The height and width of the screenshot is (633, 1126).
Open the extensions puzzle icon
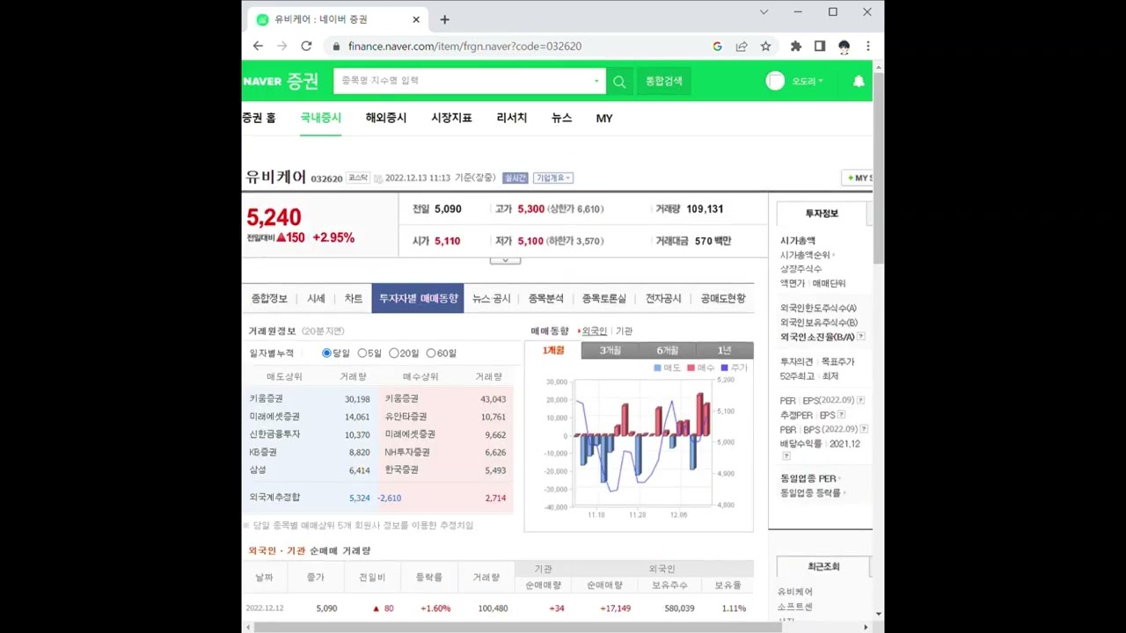(796, 46)
